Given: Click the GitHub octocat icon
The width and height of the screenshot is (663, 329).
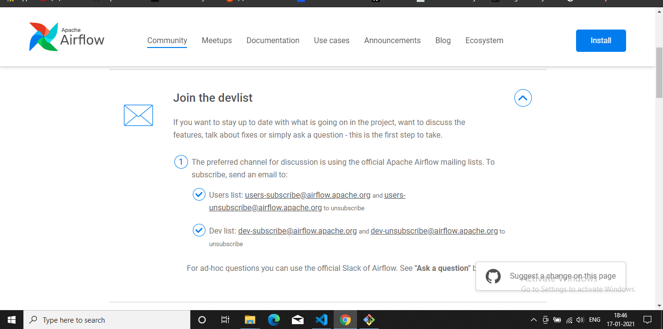Looking at the screenshot, I should point(493,277).
